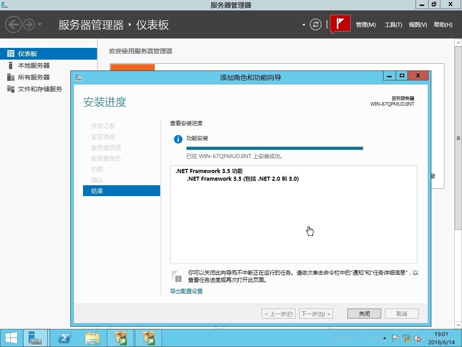Click the 关闭 button in the wizard
The height and width of the screenshot is (347, 462).
[x=364, y=314]
